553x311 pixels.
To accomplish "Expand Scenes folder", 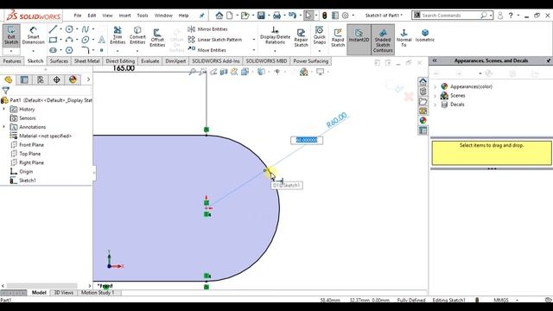I will 435,96.
